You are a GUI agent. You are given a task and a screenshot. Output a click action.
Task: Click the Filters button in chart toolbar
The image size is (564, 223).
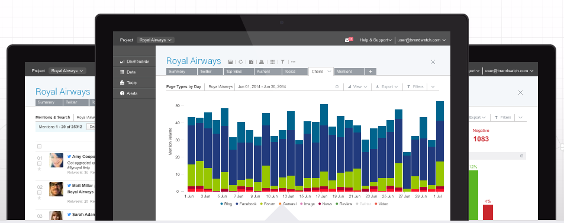tap(415, 87)
